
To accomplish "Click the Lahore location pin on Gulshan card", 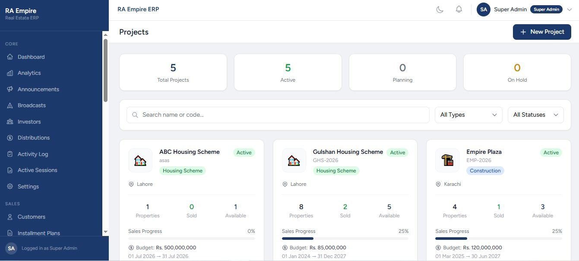I will (285, 184).
